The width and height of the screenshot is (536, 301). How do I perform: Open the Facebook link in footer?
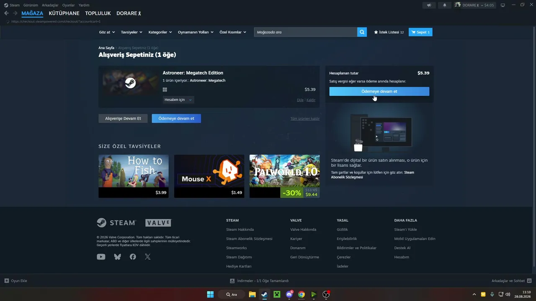pos(133,257)
